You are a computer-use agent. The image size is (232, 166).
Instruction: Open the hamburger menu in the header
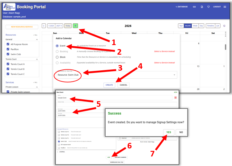coord(225,7)
